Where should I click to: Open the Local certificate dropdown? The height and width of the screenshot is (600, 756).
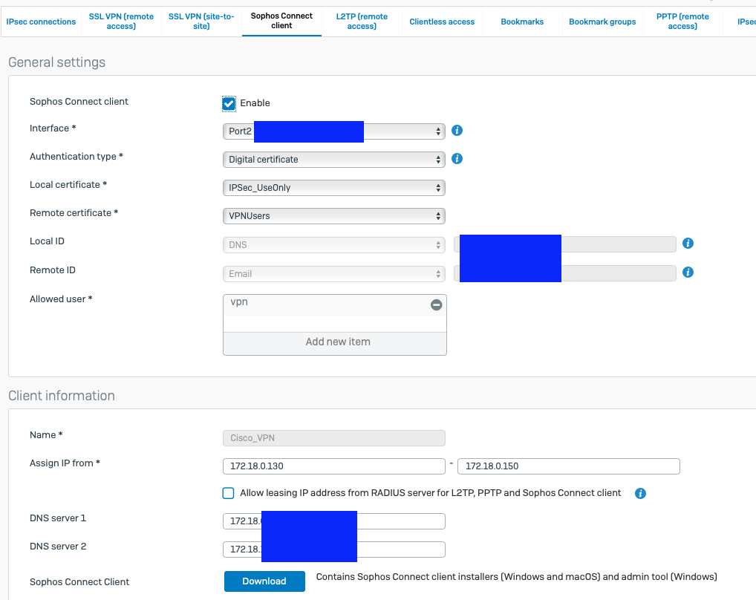point(333,188)
